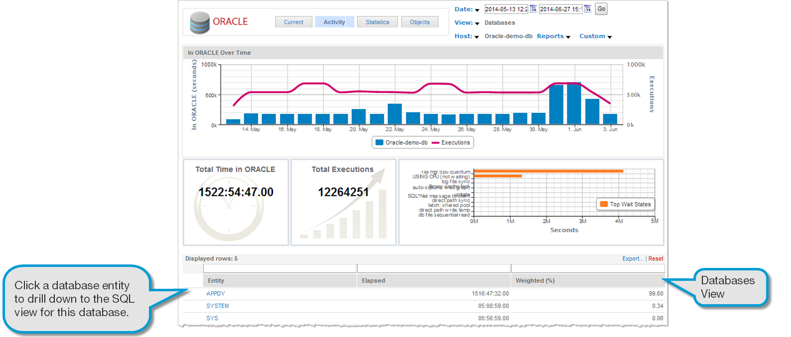Click the start date input field

(x=506, y=9)
